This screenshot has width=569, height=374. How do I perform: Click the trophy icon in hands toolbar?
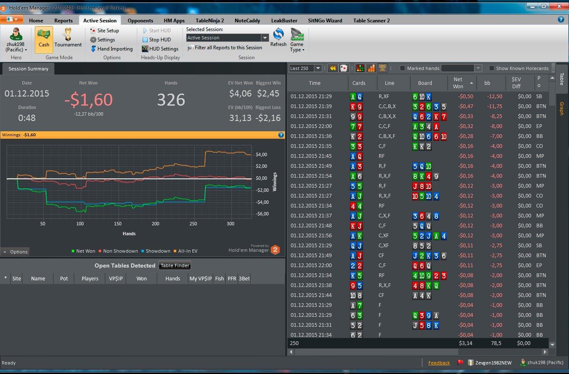(382, 68)
